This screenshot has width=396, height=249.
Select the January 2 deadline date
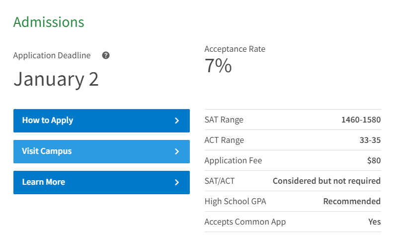pyautogui.click(x=56, y=79)
